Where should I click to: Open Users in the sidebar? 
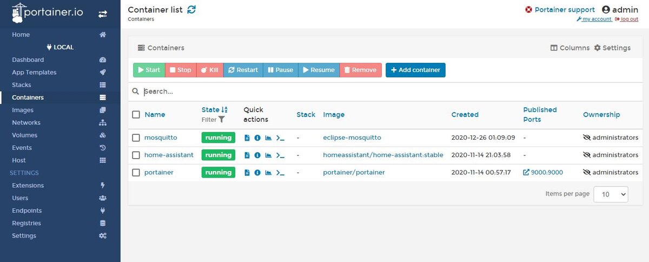coord(20,198)
